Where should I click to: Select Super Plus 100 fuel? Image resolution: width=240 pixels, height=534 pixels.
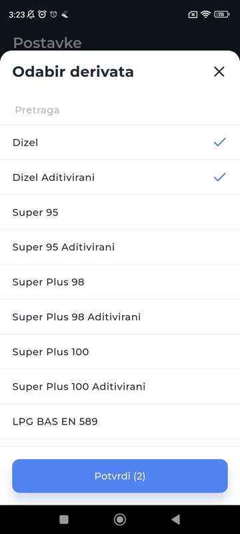[120, 352]
